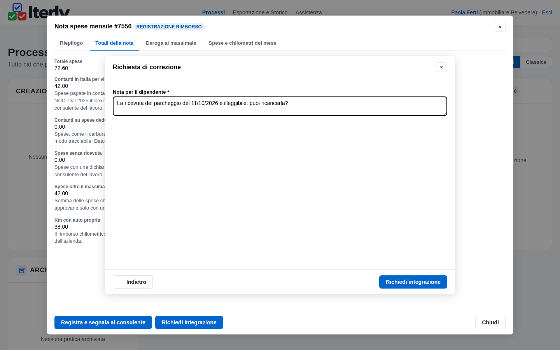Image resolution: width=560 pixels, height=350 pixels.
Task: Click the archive box icon
Action: [21, 270]
